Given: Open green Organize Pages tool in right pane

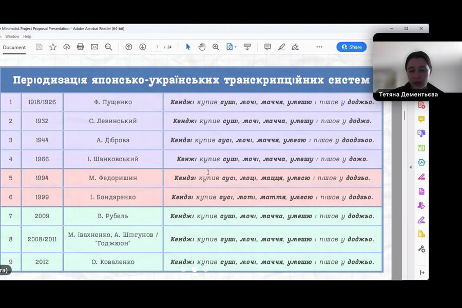Looking at the screenshot, I should tap(421, 148).
